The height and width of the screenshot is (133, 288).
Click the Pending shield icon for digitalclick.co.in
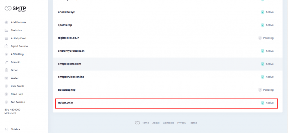tap(260, 38)
